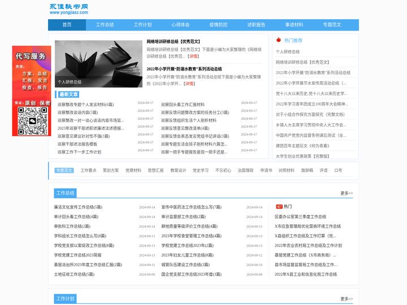
Task: Open 对于小组合作探究方面探究 in sidebar
Action: 310,114
